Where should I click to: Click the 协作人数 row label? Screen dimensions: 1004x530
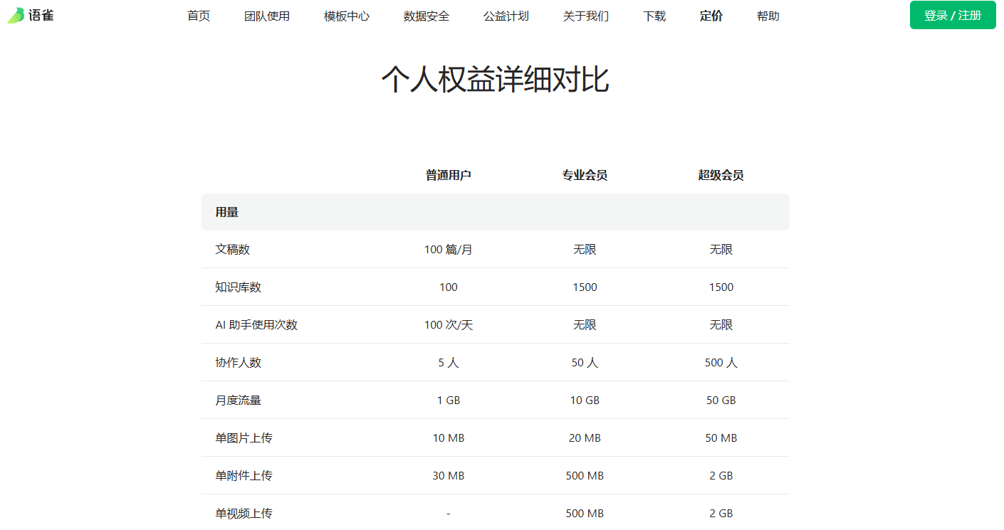[x=239, y=363]
